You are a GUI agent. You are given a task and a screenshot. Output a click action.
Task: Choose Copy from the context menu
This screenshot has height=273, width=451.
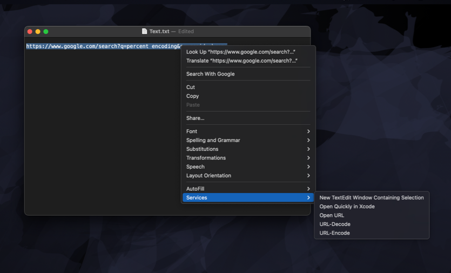[248, 96]
